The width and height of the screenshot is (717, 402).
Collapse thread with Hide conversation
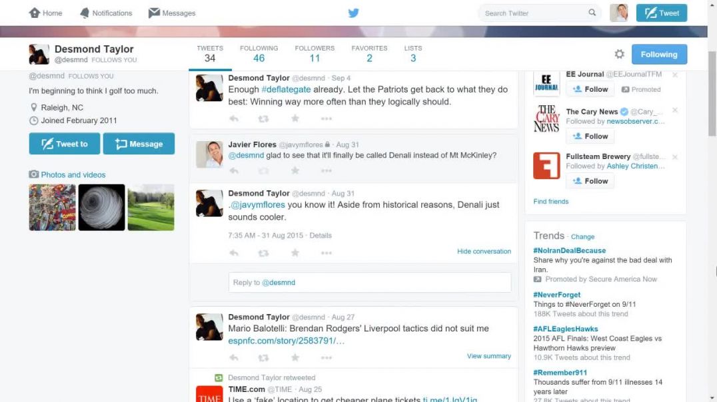(x=484, y=252)
